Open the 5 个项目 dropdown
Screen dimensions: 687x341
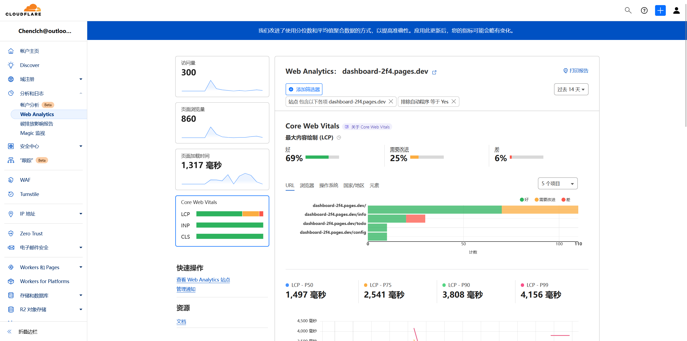558,183
